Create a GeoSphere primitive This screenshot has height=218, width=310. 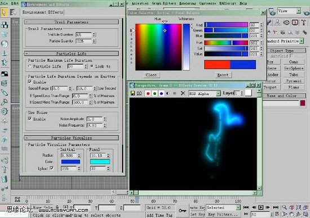click(294, 68)
